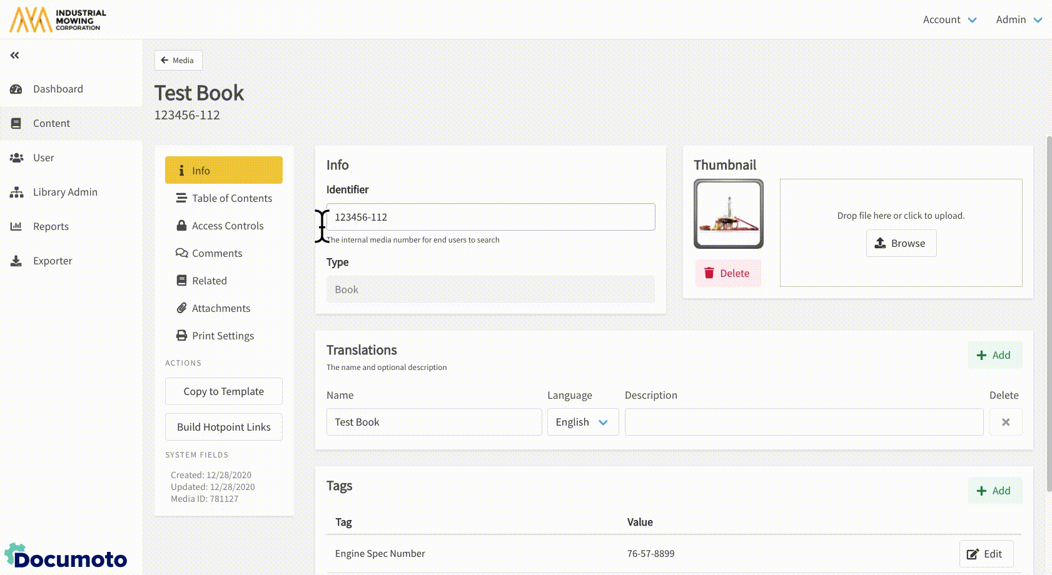Expand the Account dropdown menu

(949, 19)
